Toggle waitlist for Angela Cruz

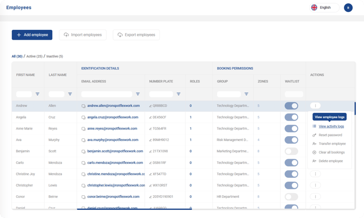pyautogui.click(x=291, y=117)
